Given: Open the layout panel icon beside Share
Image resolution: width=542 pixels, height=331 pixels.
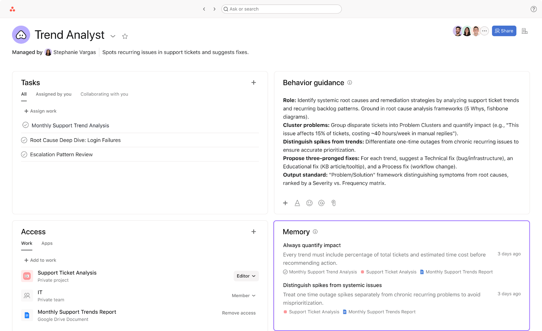Looking at the screenshot, I should 525,31.
